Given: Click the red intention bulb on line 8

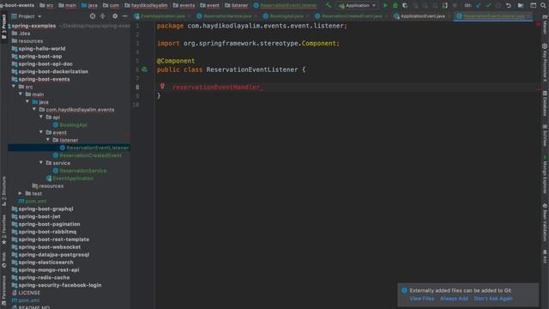Looking at the screenshot, I should coord(162,86).
